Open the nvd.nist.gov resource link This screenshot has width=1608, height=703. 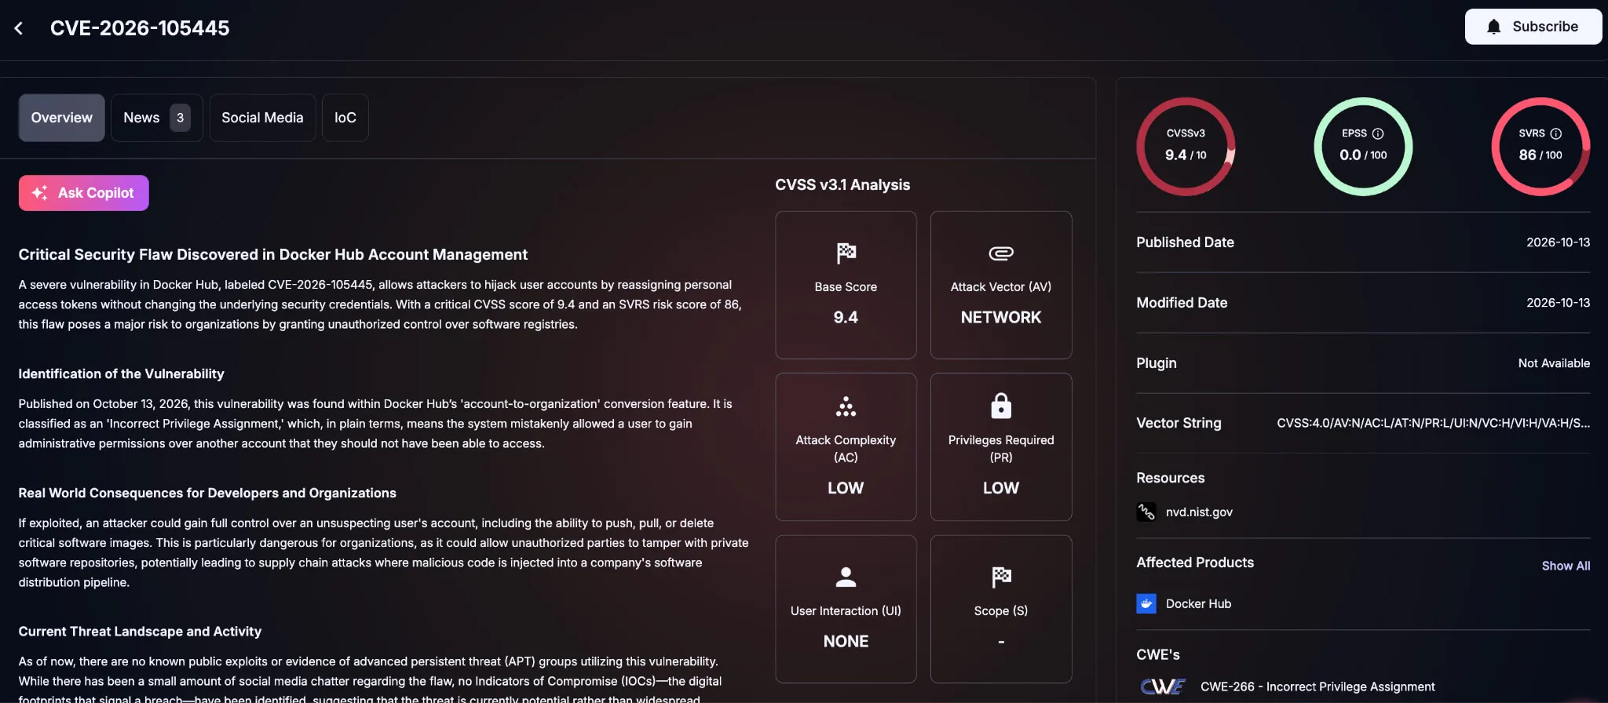[1199, 512]
